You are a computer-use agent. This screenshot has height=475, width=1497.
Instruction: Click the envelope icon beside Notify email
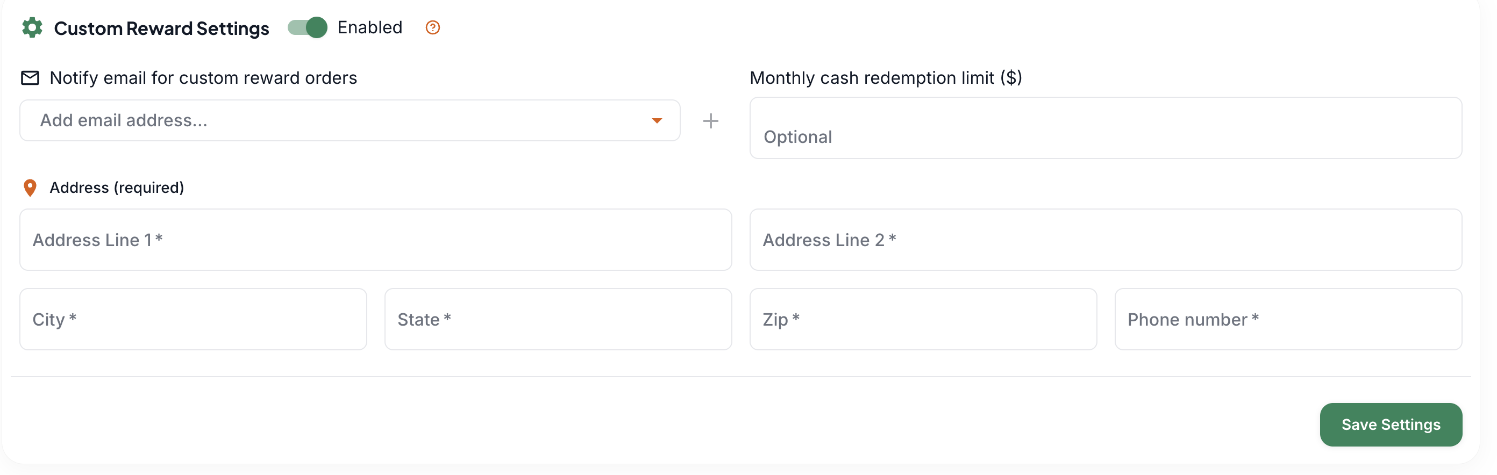click(30, 78)
